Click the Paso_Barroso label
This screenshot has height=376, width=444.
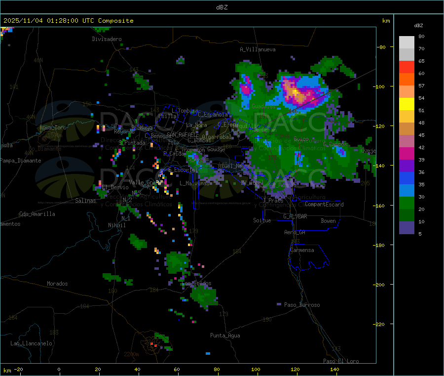pos(302,305)
